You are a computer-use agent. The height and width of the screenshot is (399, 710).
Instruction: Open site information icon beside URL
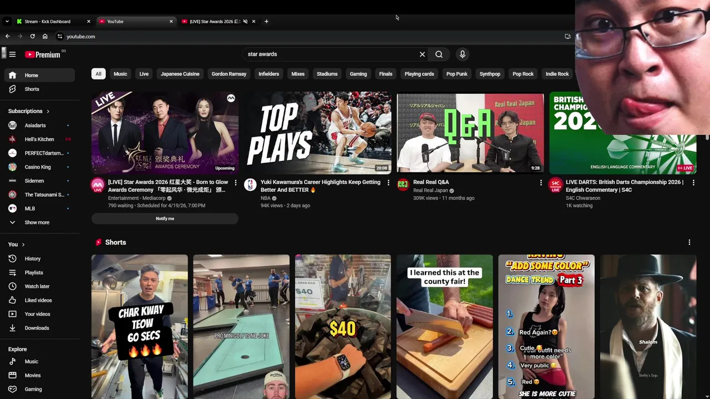tap(59, 37)
